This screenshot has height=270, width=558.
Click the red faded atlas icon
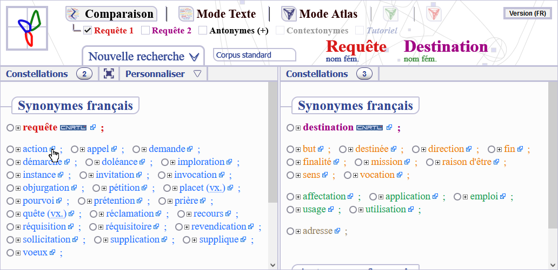pos(434,14)
